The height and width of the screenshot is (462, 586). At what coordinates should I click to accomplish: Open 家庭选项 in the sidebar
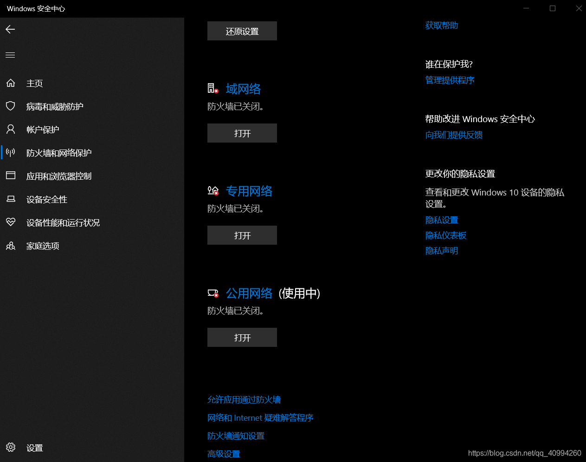[x=92, y=246]
